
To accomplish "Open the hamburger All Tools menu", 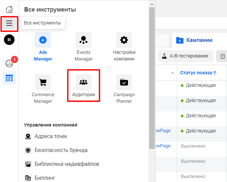I will pos(9,23).
